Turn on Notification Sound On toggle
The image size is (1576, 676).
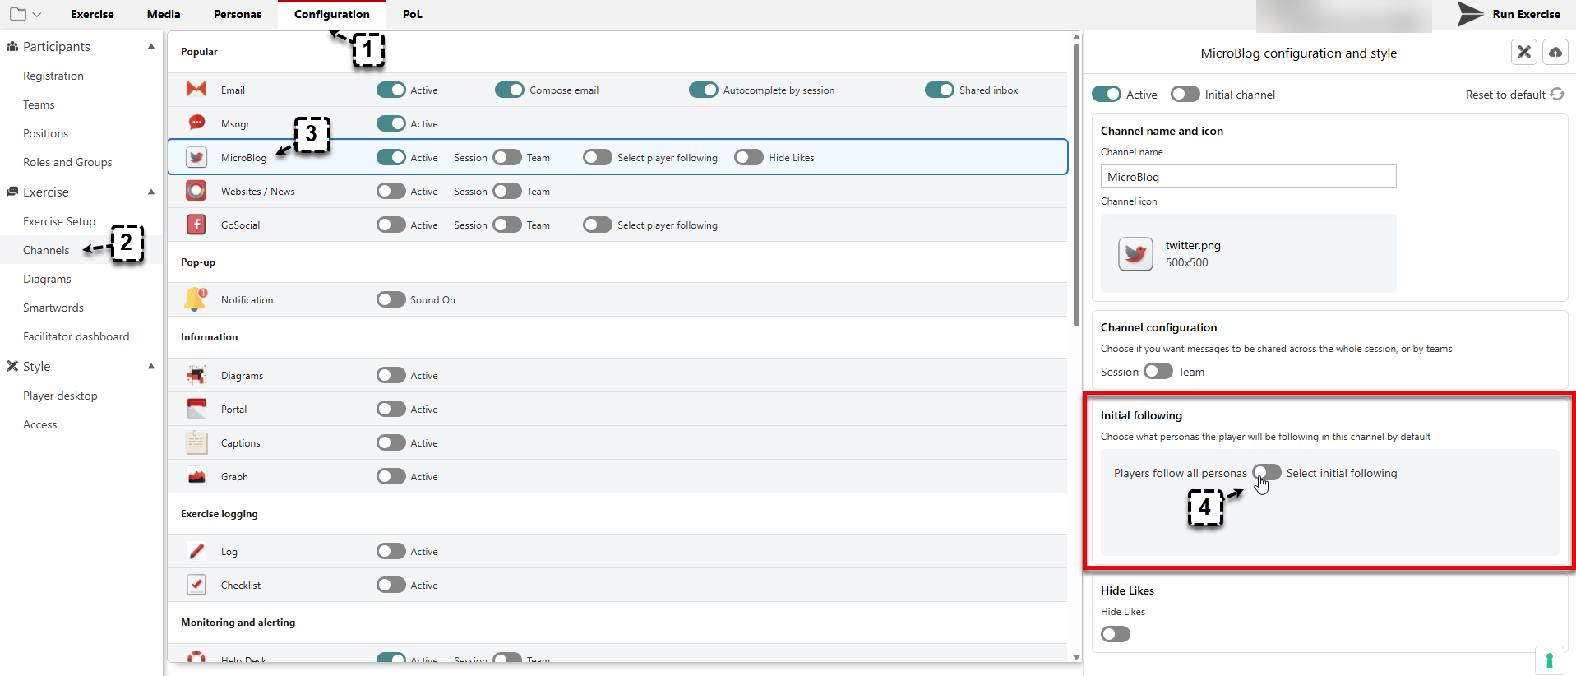[391, 299]
